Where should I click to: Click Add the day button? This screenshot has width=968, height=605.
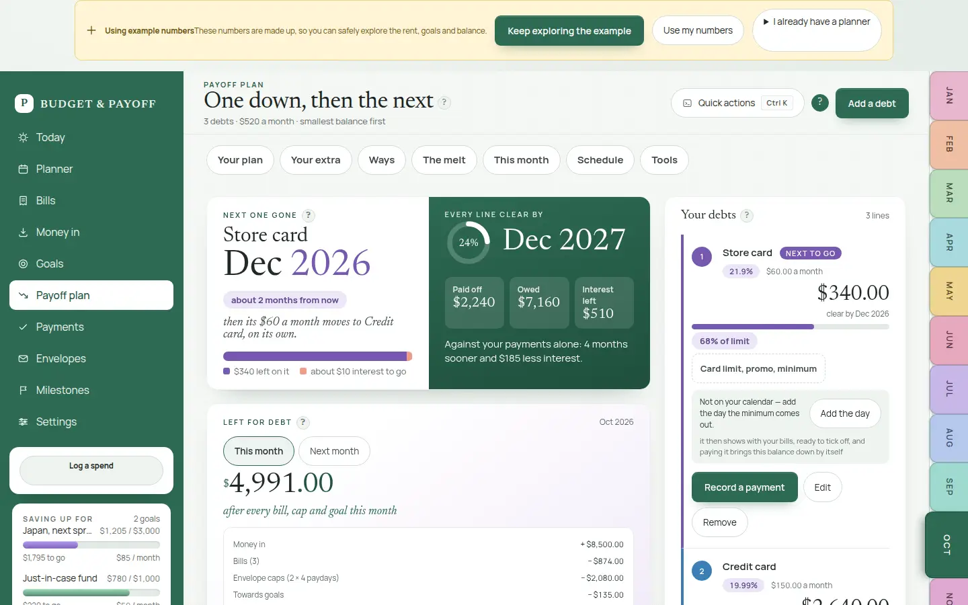(x=845, y=414)
